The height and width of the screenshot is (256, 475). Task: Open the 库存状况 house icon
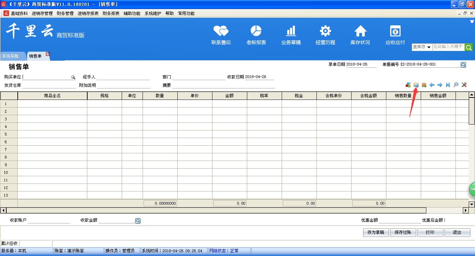click(x=360, y=31)
